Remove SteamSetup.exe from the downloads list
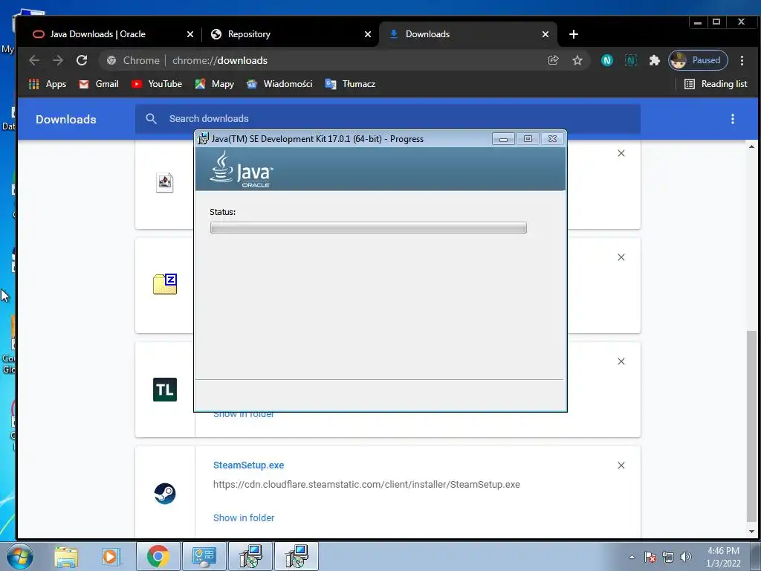 (x=621, y=465)
